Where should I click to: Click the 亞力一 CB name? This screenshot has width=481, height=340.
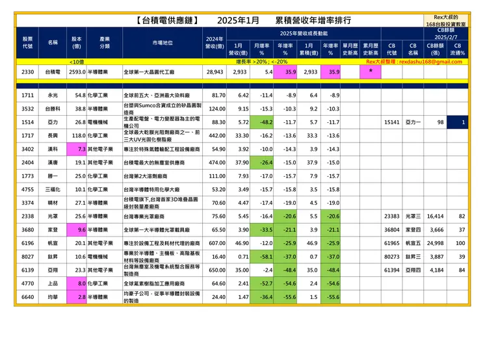click(413, 122)
